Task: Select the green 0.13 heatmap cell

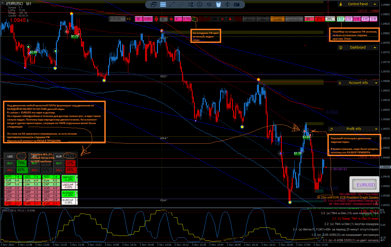Action: [340, 19]
